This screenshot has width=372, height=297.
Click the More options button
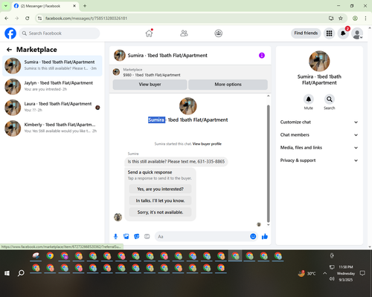point(228,85)
